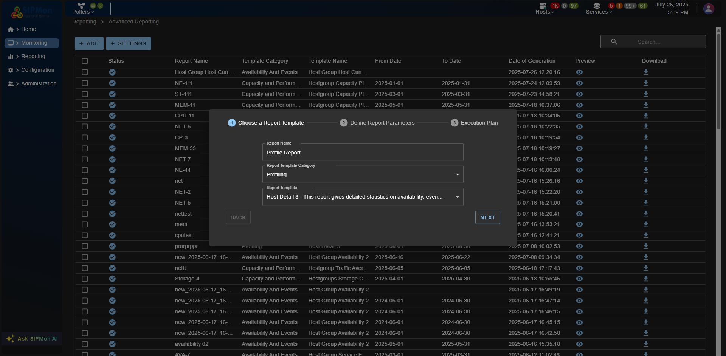
Task: Click step 3 Execution Plan indicator
Action: click(x=454, y=122)
